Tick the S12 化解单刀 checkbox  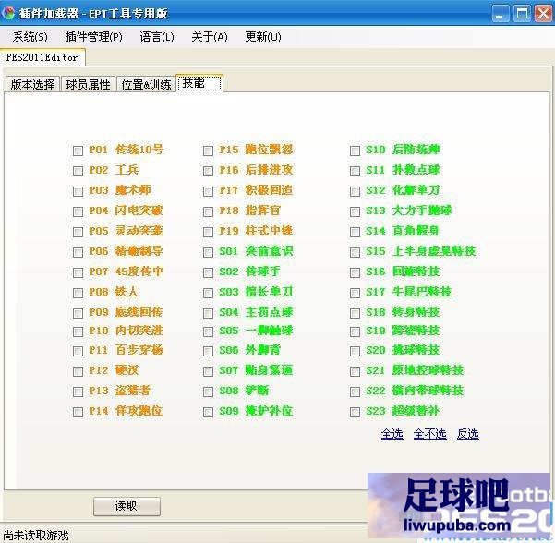coord(355,191)
